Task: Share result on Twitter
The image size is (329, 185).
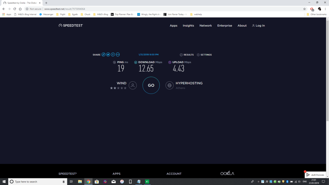Action: [108, 55]
